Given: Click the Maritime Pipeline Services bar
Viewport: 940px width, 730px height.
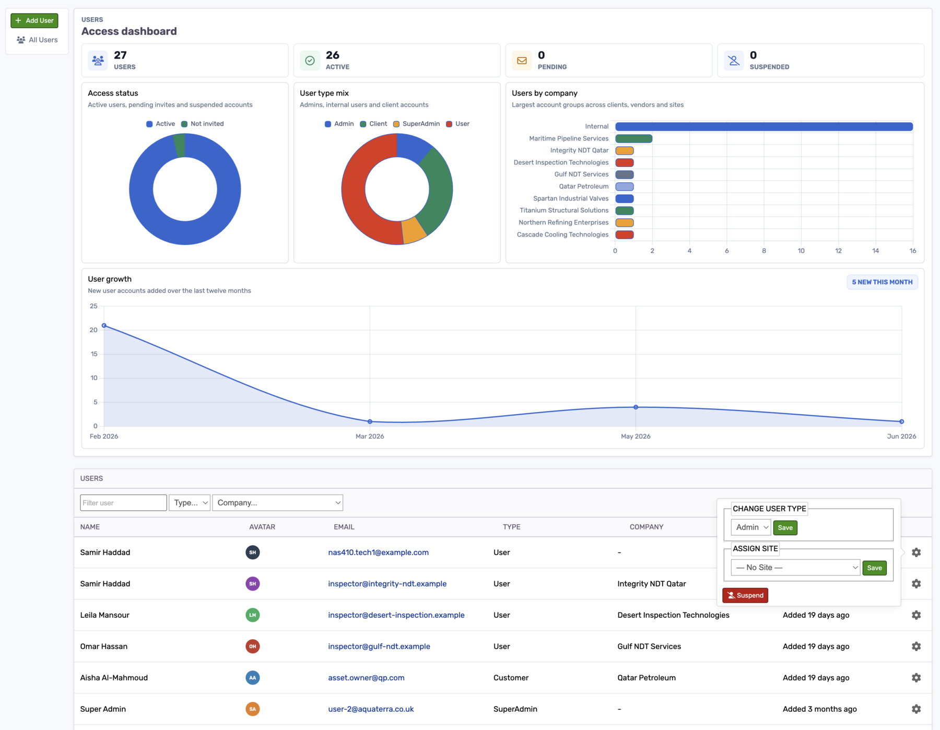Looking at the screenshot, I should click(x=633, y=138).
